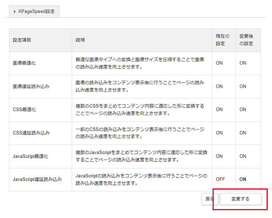
Task: Select the JavaScript遅延読み込み row label
Action: click(37, 179)
